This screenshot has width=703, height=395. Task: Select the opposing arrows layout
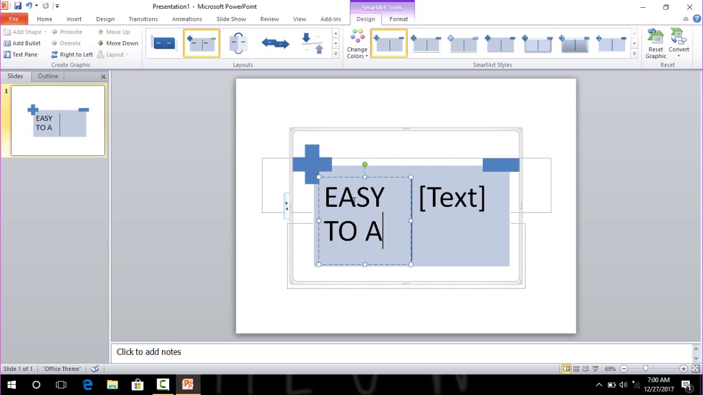point(275,43)
